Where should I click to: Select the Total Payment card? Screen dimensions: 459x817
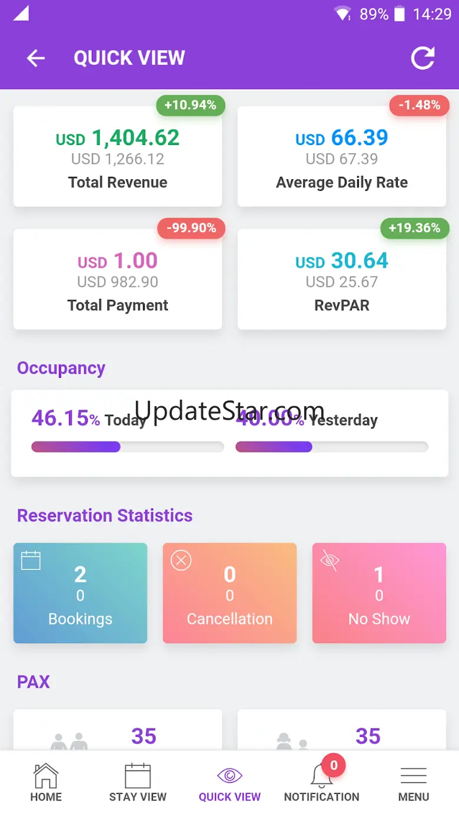(118, 280)
